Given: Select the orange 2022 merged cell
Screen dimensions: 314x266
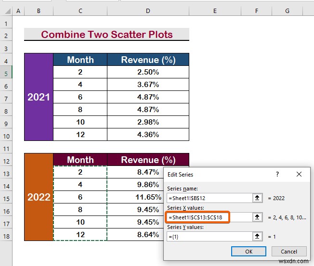Looking at the screenshot, I should [x=39, y=197].
